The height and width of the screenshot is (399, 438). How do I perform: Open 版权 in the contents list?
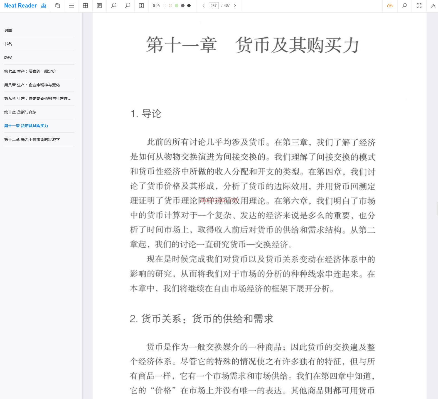[x=39, y=58]
